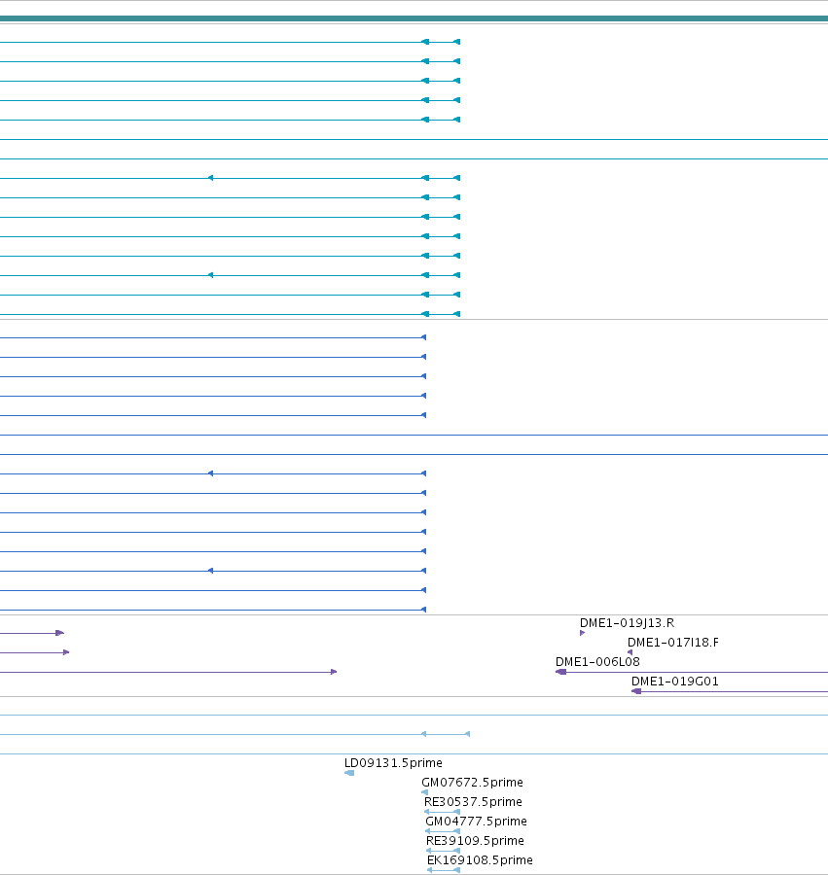Click the RE39109.5prime EST label
This screenshot has height=875, width=828.
click(x=475, y=841)
